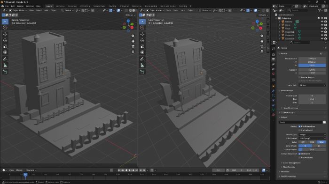This screenshot has height=184, width=329.
Task: Expand Color Management section
Action: [x=292, y=162]
